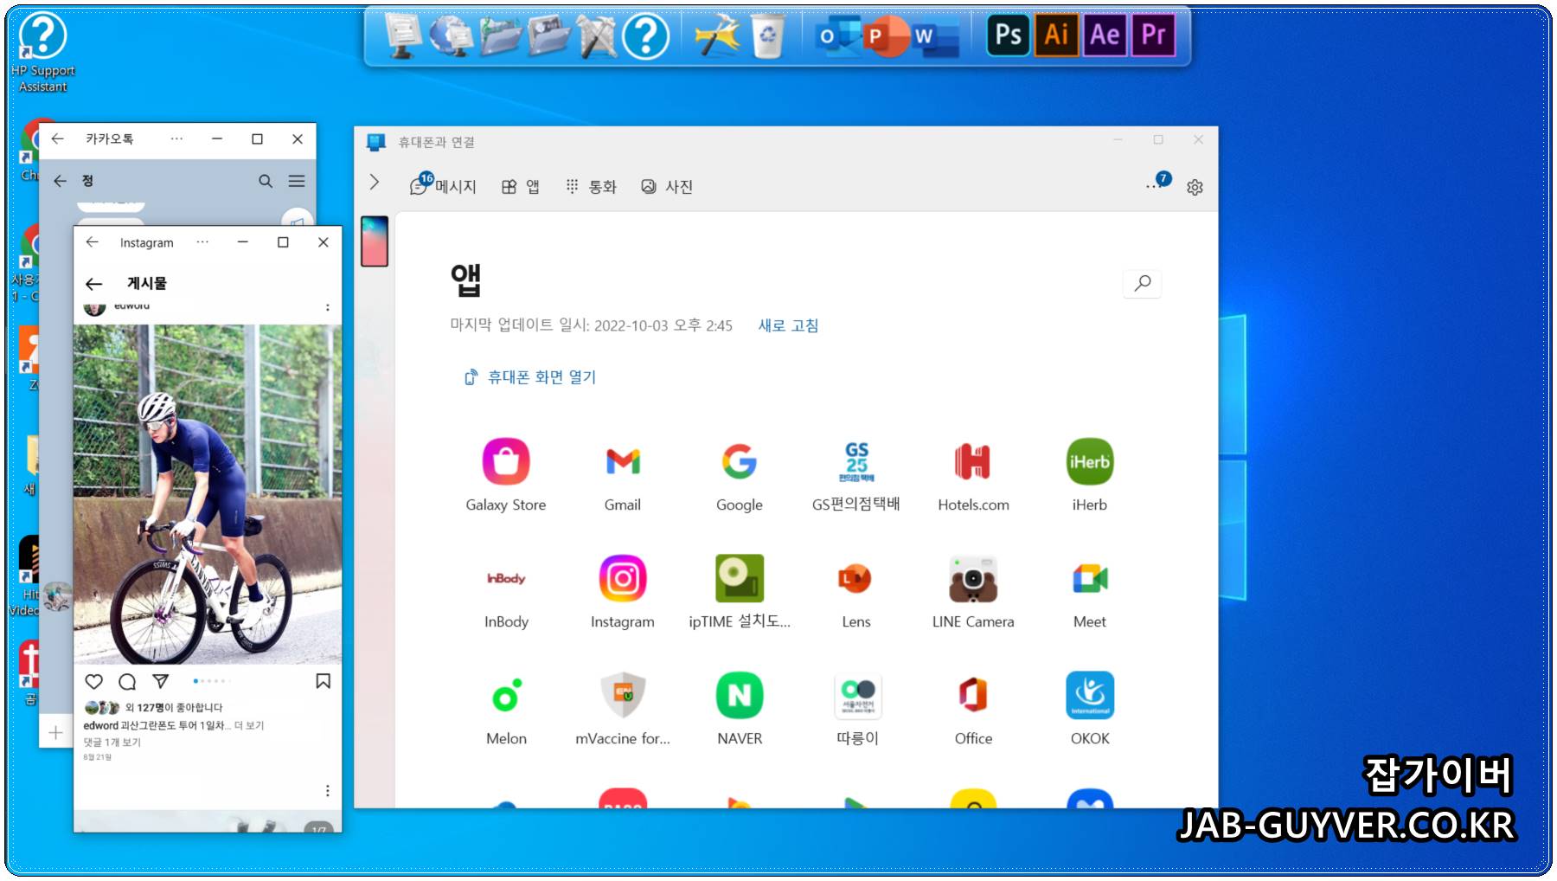Screen dimensions: 1557x881
Task: Like the Instagram post with heart icon
Action: pyautogui.click(x=94, y=682)
